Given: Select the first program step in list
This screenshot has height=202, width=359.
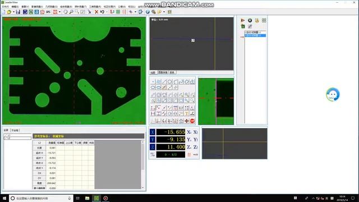Looking at the screenshot, I should point(255,33).
